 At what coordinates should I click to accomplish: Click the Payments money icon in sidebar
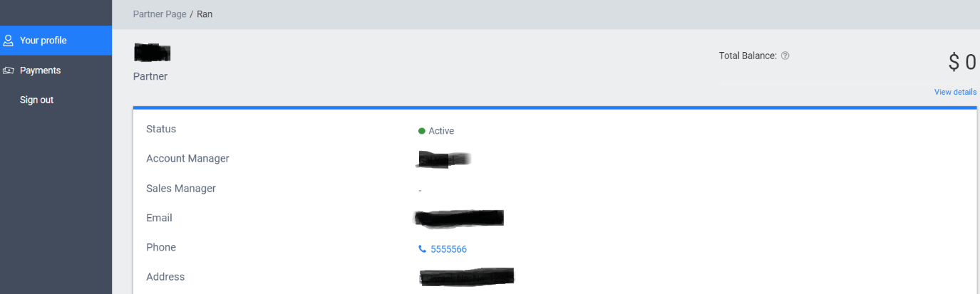tap(9, 70)
